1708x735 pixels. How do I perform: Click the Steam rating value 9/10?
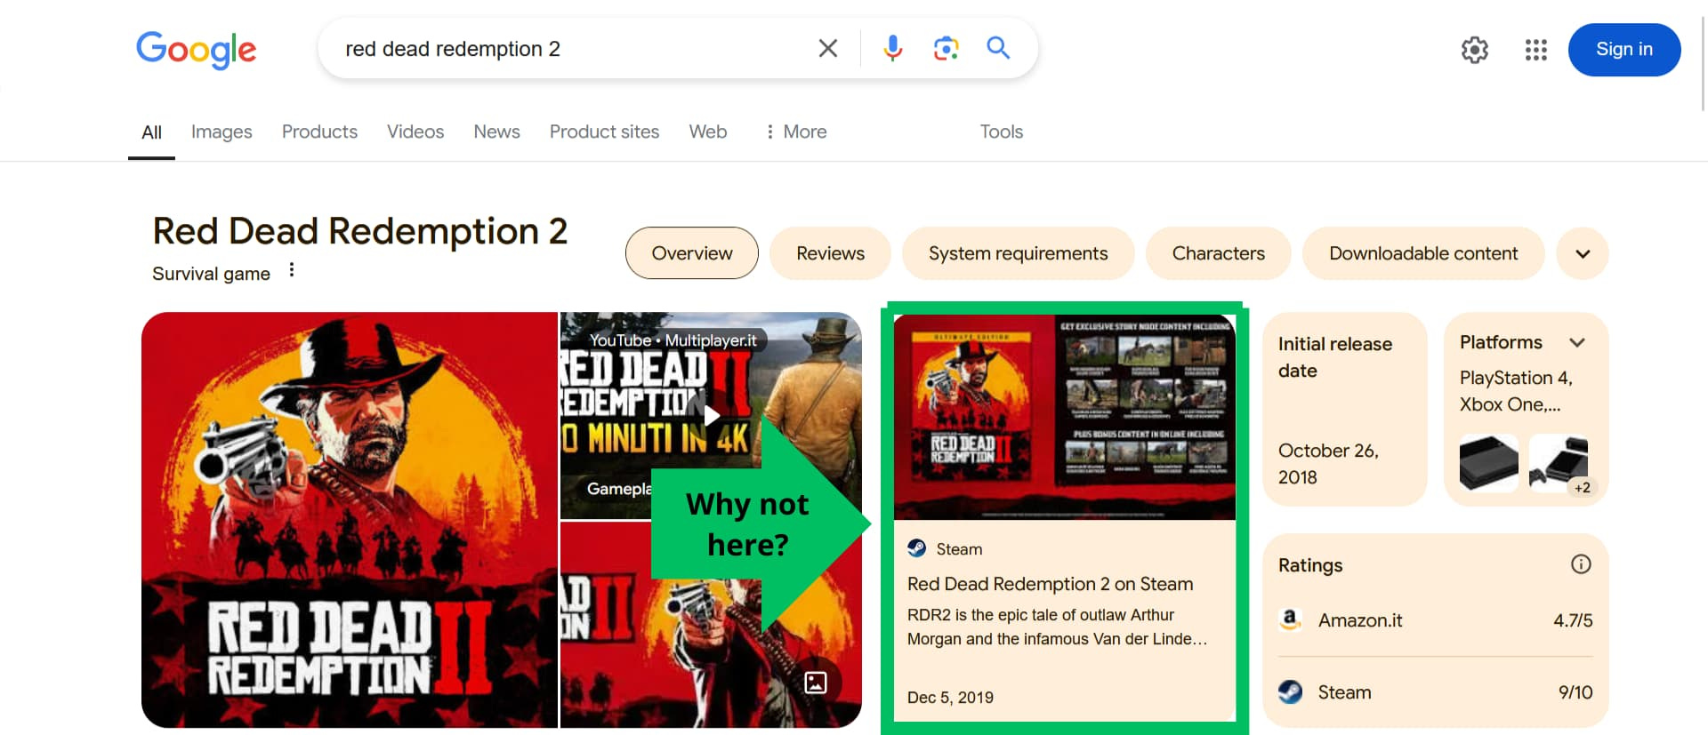click(x=1575, y=692)
